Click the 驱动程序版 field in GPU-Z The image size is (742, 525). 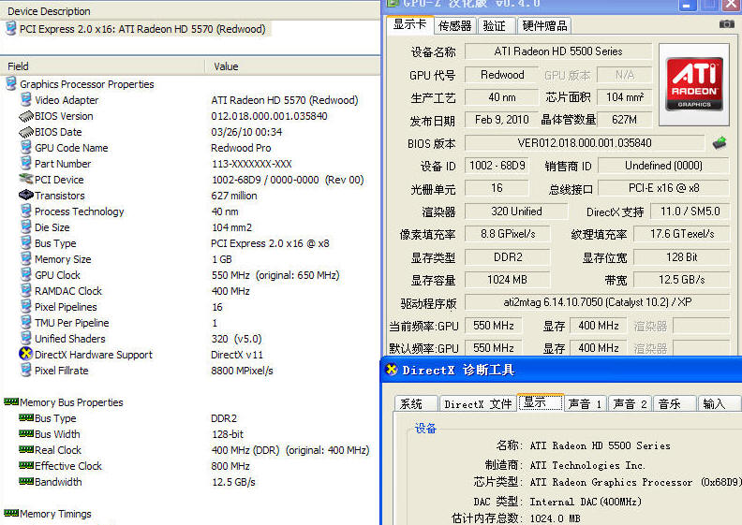coord(597,302)
